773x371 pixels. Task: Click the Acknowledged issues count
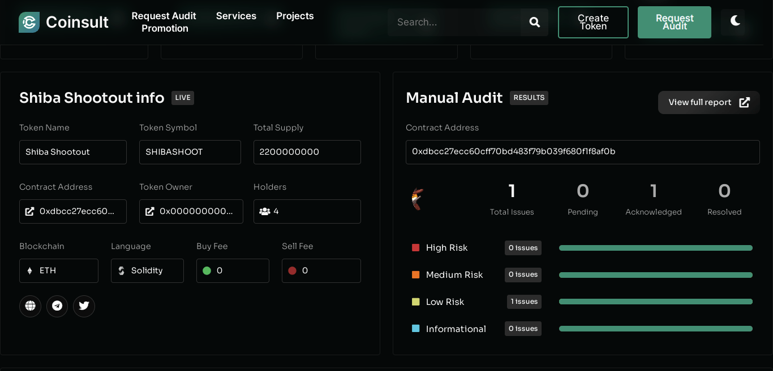tap(654, 191)
